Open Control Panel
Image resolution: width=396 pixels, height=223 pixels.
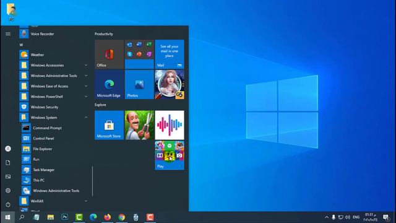[54, 138]
